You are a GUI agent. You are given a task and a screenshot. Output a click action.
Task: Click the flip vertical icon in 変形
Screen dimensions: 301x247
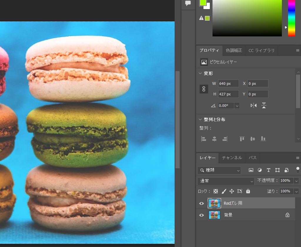point(264,105)
